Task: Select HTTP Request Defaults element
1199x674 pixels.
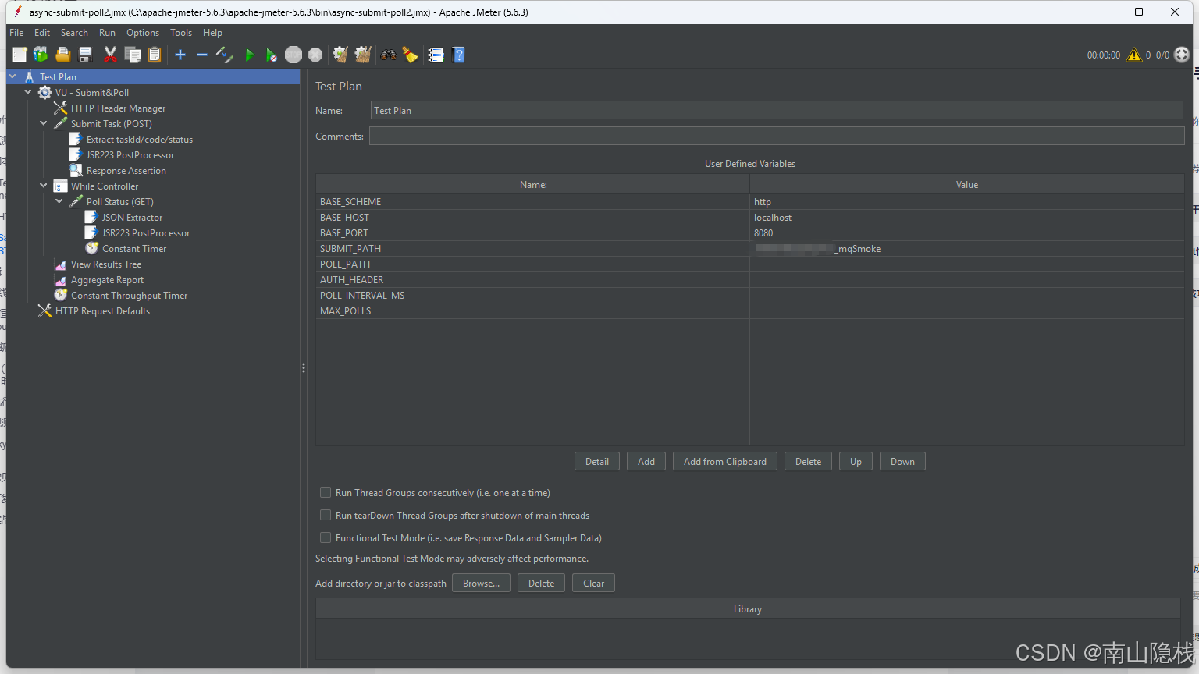Action: [x=102, y=311]
